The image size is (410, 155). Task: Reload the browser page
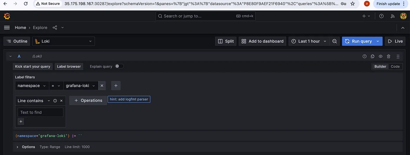[26, 4]
